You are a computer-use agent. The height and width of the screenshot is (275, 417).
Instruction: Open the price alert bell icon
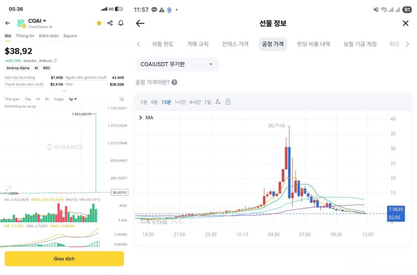(121, 23)
